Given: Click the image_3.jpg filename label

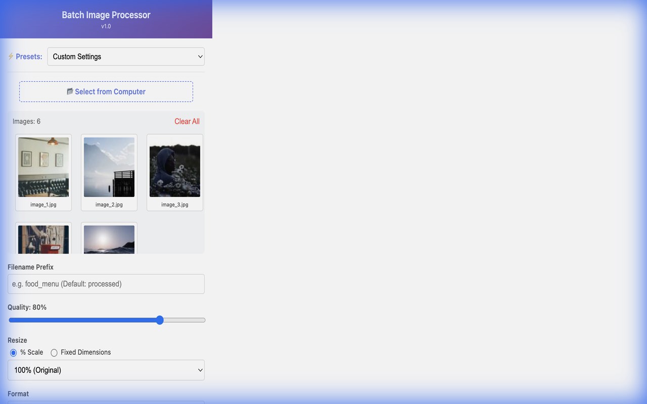Looking at the screenshot, I should pyautogui.click(x=175, y=205).
